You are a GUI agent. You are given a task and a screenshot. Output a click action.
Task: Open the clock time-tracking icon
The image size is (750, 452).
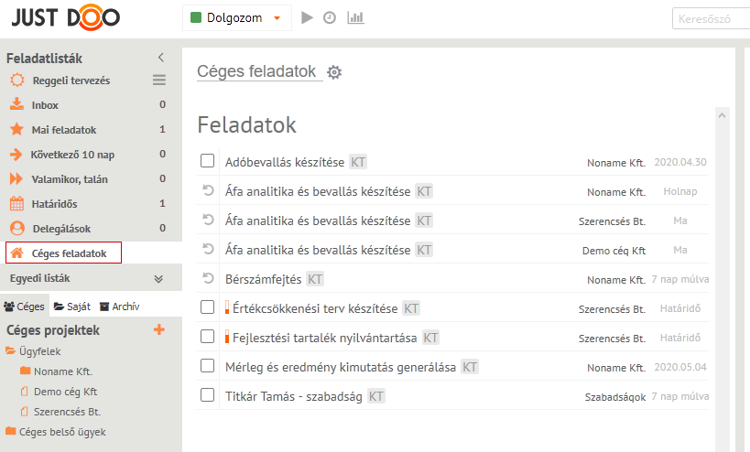point(330,18)
